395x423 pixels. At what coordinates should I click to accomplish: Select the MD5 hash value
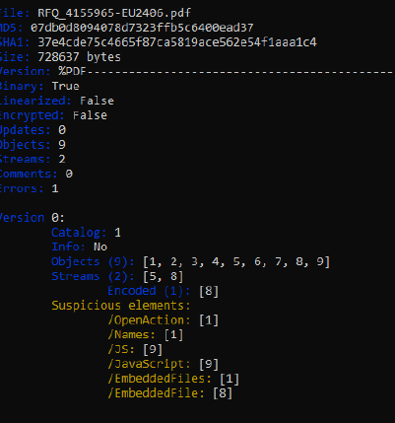[x=142, y=28]
